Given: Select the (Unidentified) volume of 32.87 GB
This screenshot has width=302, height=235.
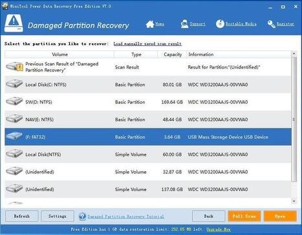Looking at the screenshot, I should click(39, 172).
